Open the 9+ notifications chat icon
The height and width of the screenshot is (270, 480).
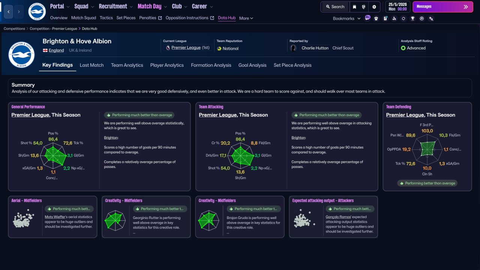click(x=367, y=18)
